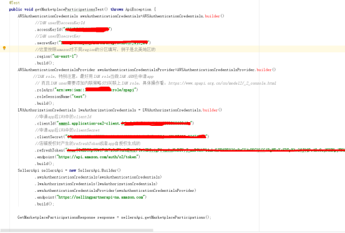Click 'amzn1.application-oa2-client.' string prefix

tap(89, 123)
